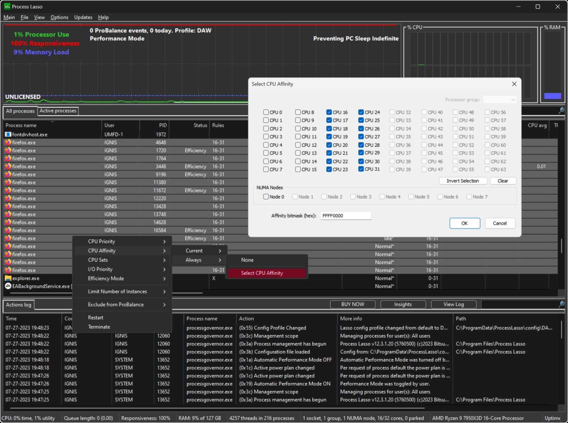The height and width of the screenshot is (423, 568).
Task: Enable the CPU 8 checkbox
Action: 298,112
